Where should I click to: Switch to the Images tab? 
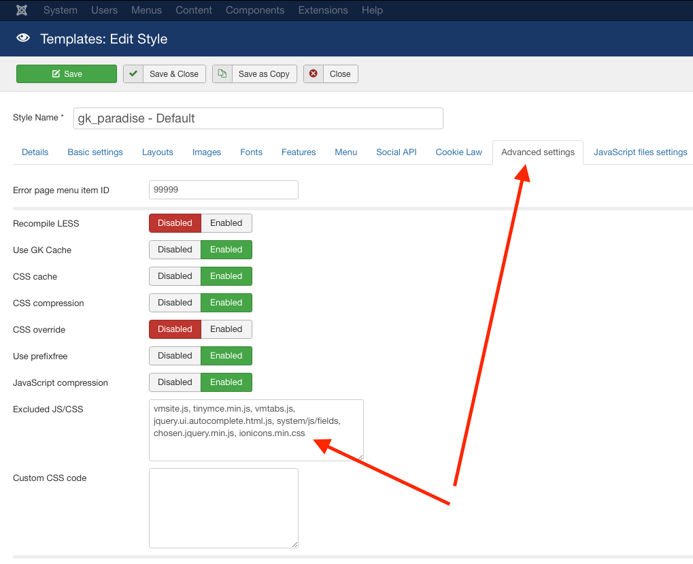(206, 152)
